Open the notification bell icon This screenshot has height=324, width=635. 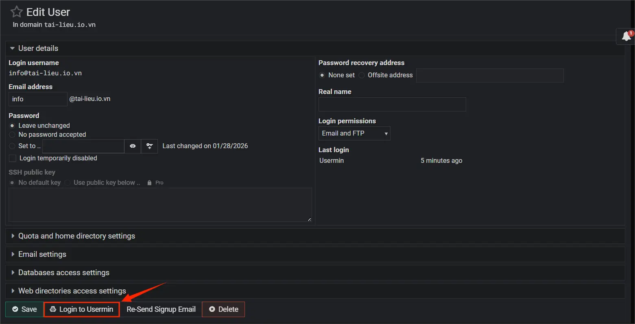[625, 36]
